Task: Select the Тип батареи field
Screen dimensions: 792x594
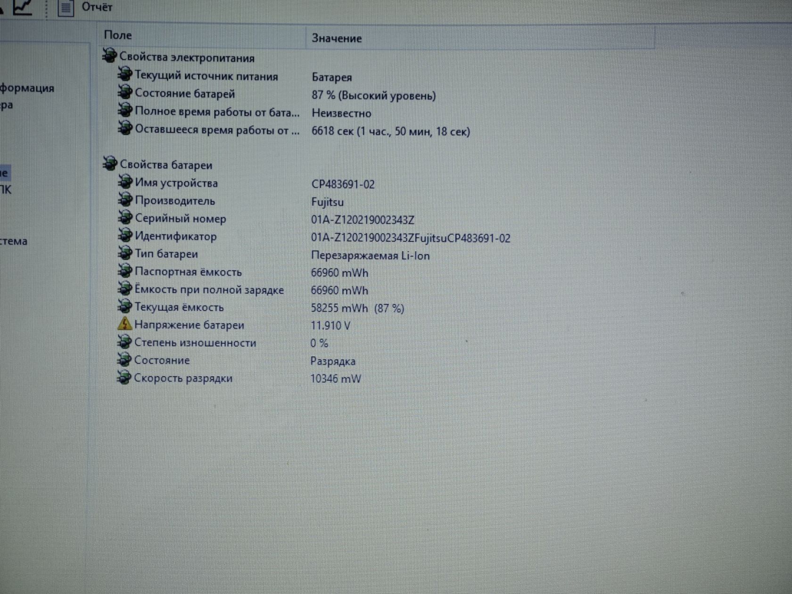Action: pyautogui.click(x=166, y=254)
